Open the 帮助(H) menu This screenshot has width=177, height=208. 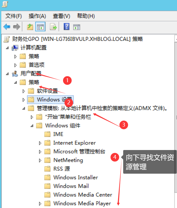click(86, 16)
